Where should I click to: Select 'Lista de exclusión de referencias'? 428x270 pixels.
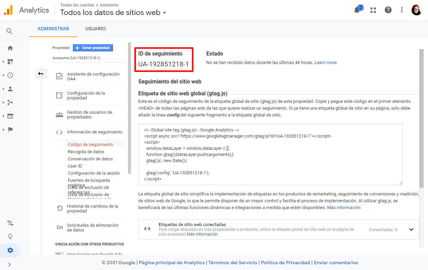tap(89, 190)
